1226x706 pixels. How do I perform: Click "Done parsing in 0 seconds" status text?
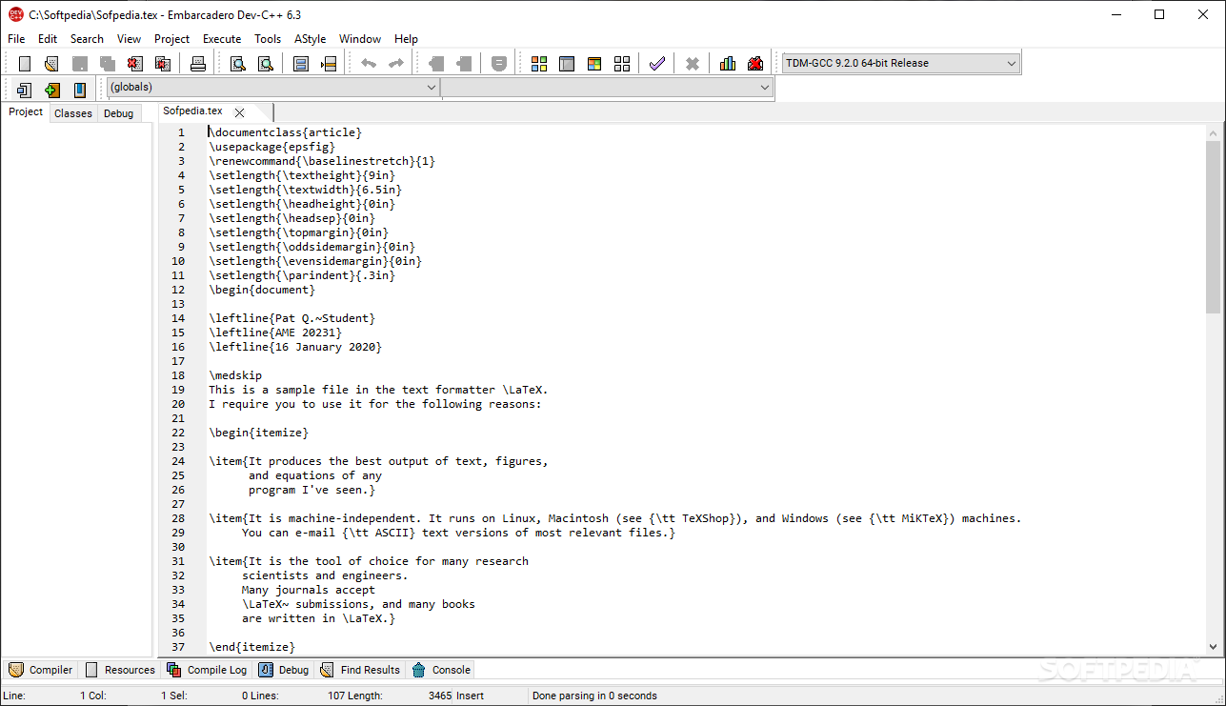tap(594, 696)
